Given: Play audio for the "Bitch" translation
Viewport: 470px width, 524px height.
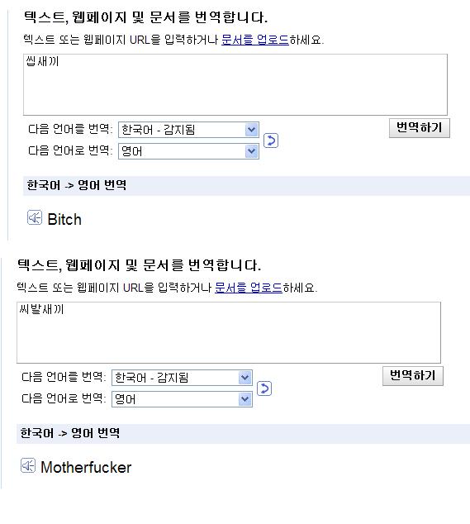Looking at the screenshot, I should click(35, 218).
